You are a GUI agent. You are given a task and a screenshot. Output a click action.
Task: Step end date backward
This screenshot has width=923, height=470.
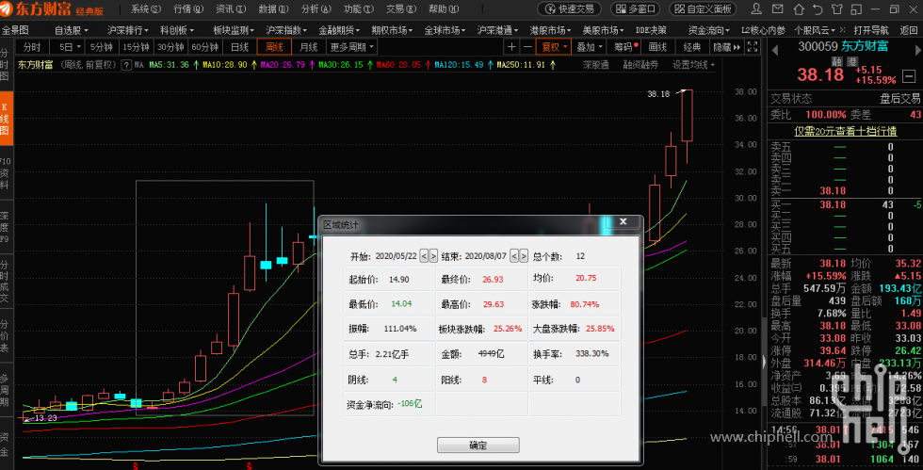point(514,256)
